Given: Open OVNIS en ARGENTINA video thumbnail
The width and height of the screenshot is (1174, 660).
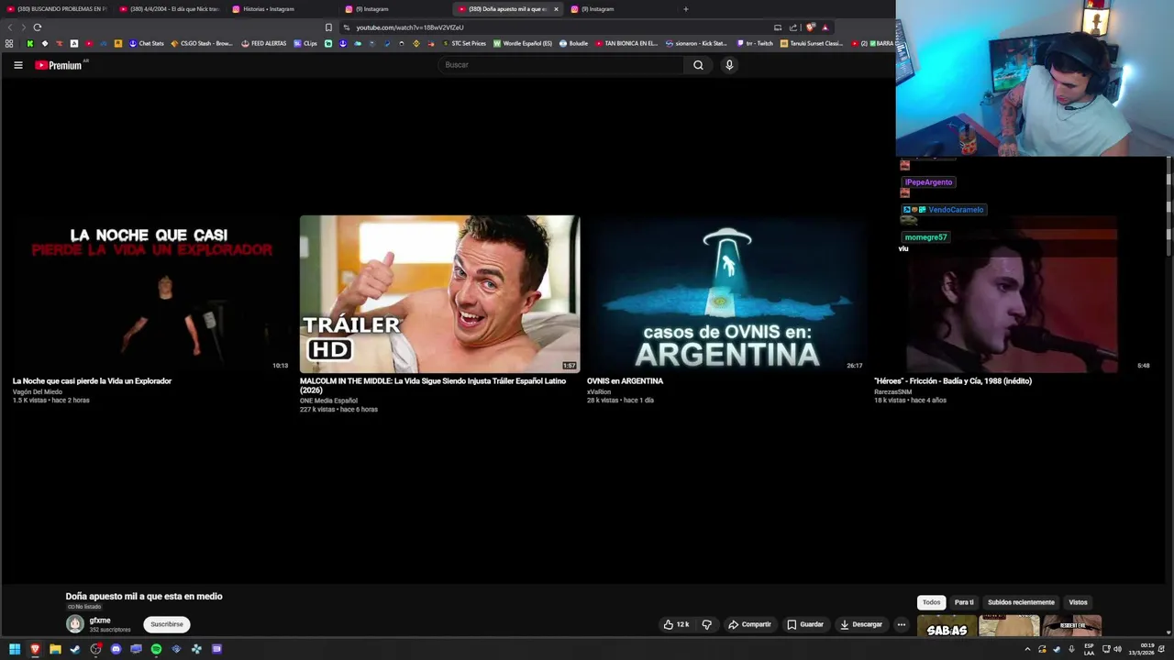Looking at the screenshot, I should tap(726, 294).
